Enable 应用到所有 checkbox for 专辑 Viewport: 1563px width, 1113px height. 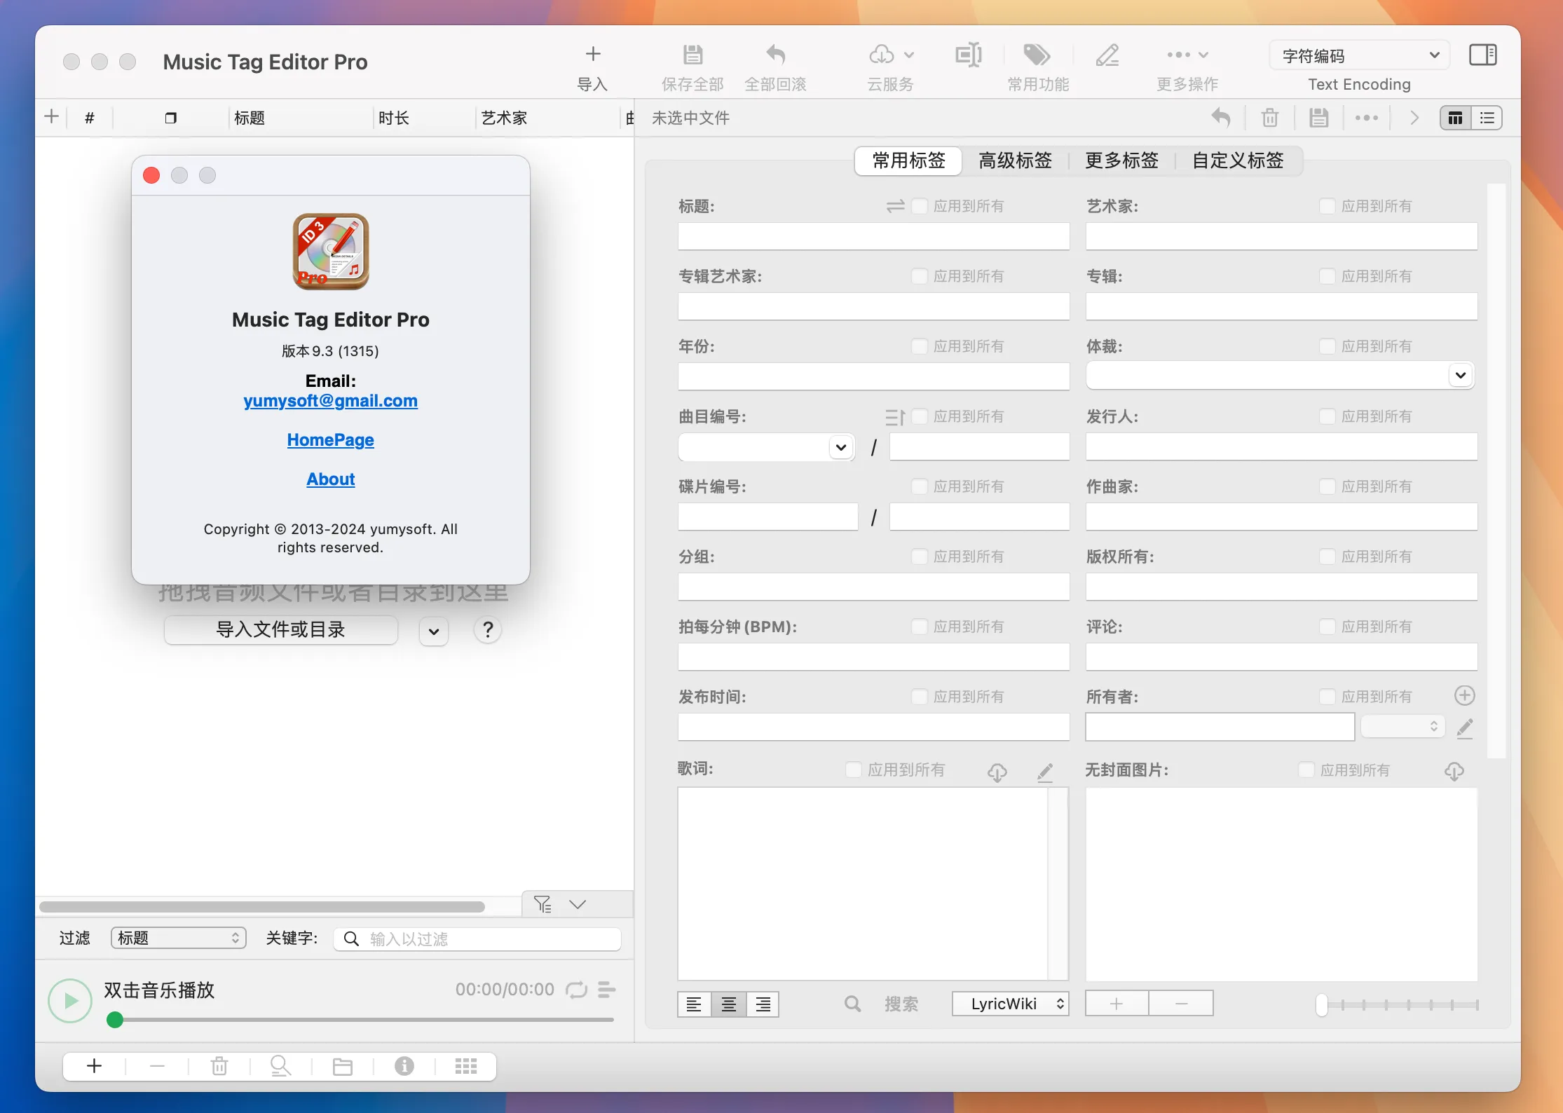click(x=1327, y=275)
